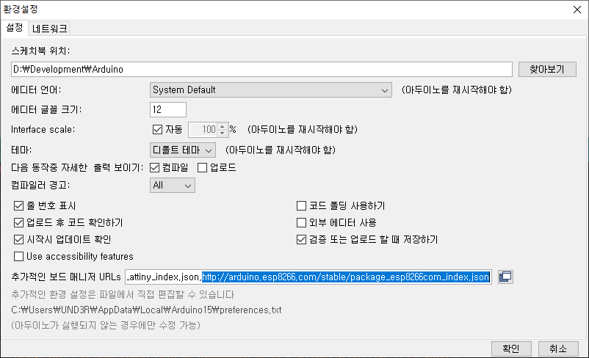The height and width of the screenshot is (358, 589).
Task: Click the 찾아보기 browse button
Action: pos(547,70)
